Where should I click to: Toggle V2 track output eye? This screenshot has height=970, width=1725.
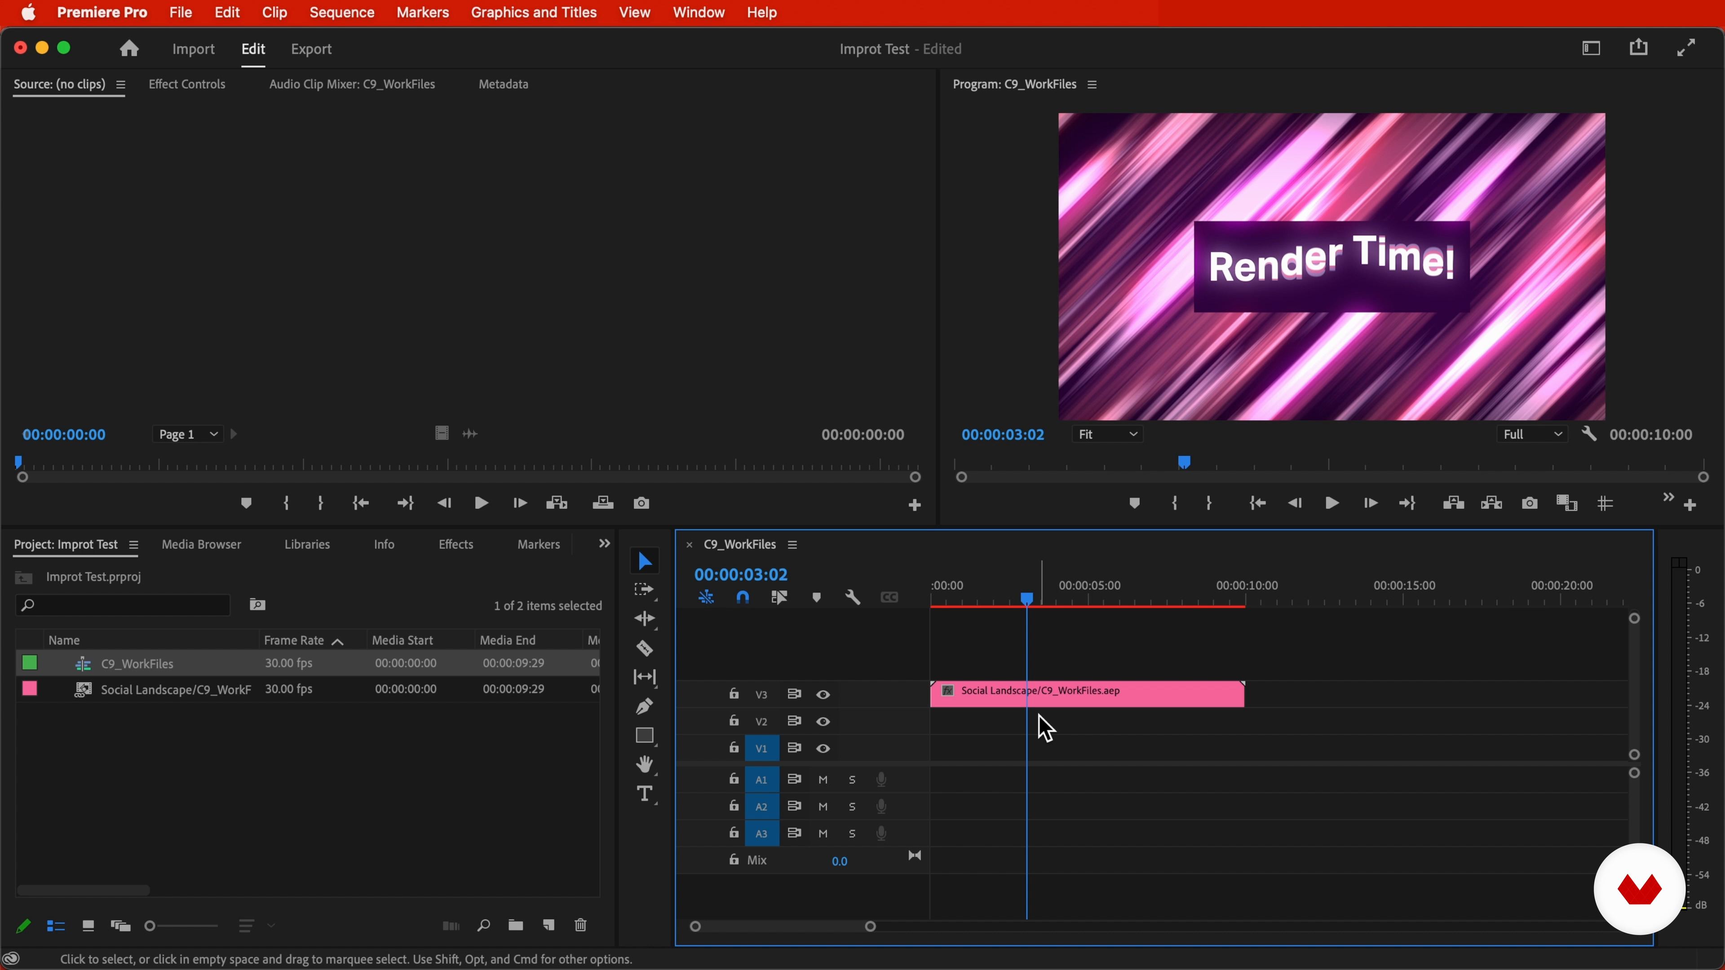824,722
